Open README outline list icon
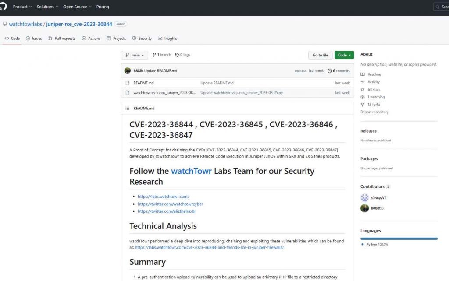The height and width of the screenshot is (281, 449). click(x=128, y=109)
